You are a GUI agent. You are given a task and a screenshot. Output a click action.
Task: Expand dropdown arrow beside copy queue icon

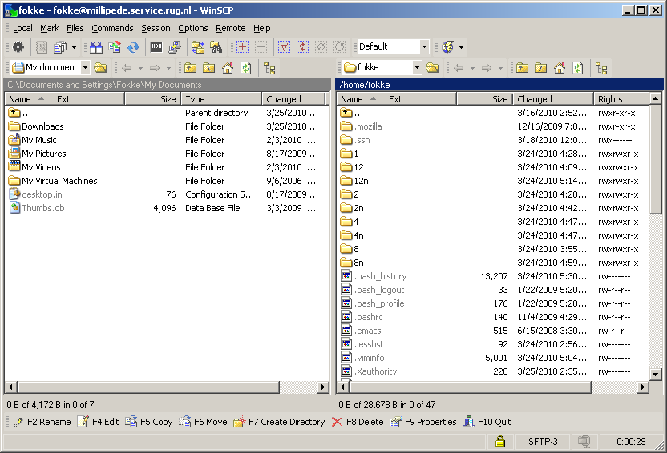click(x=74, y=47)
